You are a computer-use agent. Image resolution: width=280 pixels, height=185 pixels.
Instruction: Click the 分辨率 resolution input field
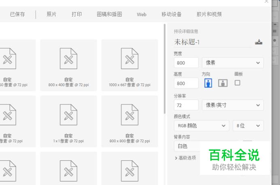click(x=186, y=105)
